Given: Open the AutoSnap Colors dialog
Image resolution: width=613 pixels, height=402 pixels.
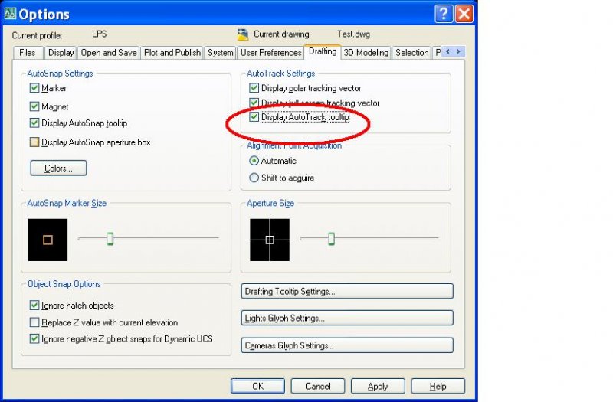Looking at the screenshot, I should point(59,168).
